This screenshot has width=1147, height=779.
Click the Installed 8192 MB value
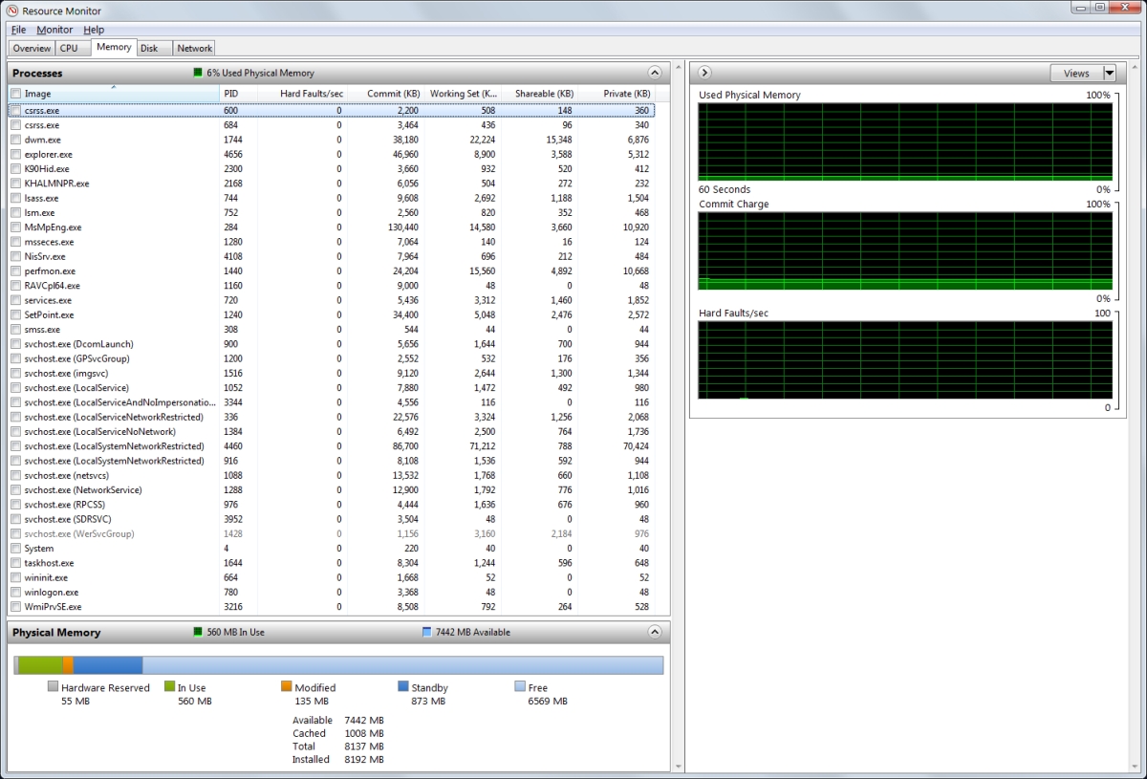click(x=364, y=760)
